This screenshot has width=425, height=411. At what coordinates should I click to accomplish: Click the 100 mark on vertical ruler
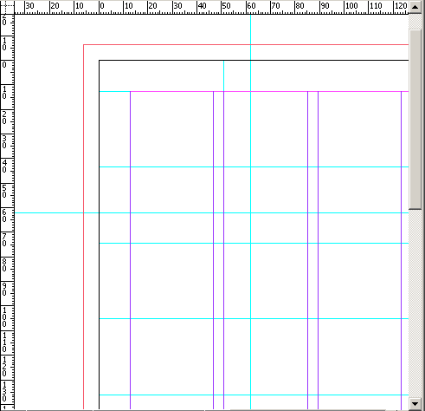(4, 317)
